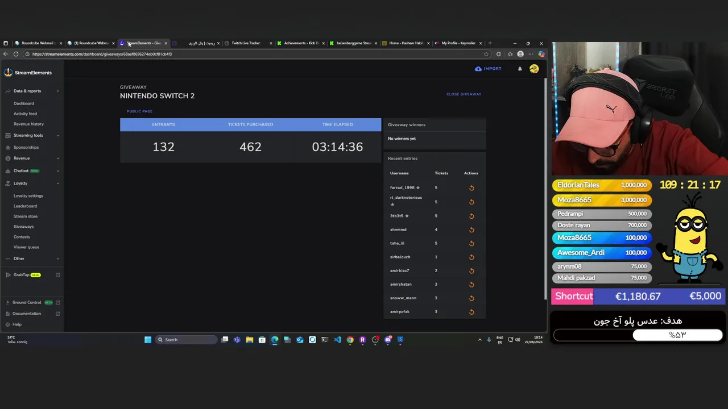Refund entry for snowy_mann
The height and width of the screenshot is (409, 728).
coord(471,298)
